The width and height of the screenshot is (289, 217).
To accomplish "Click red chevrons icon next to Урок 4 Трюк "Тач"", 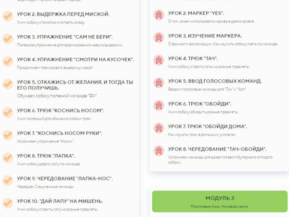I will coord(158,60).
